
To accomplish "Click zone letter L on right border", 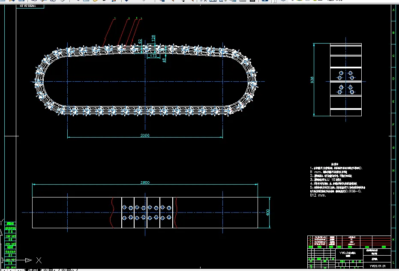I will [x=393, y=262].
